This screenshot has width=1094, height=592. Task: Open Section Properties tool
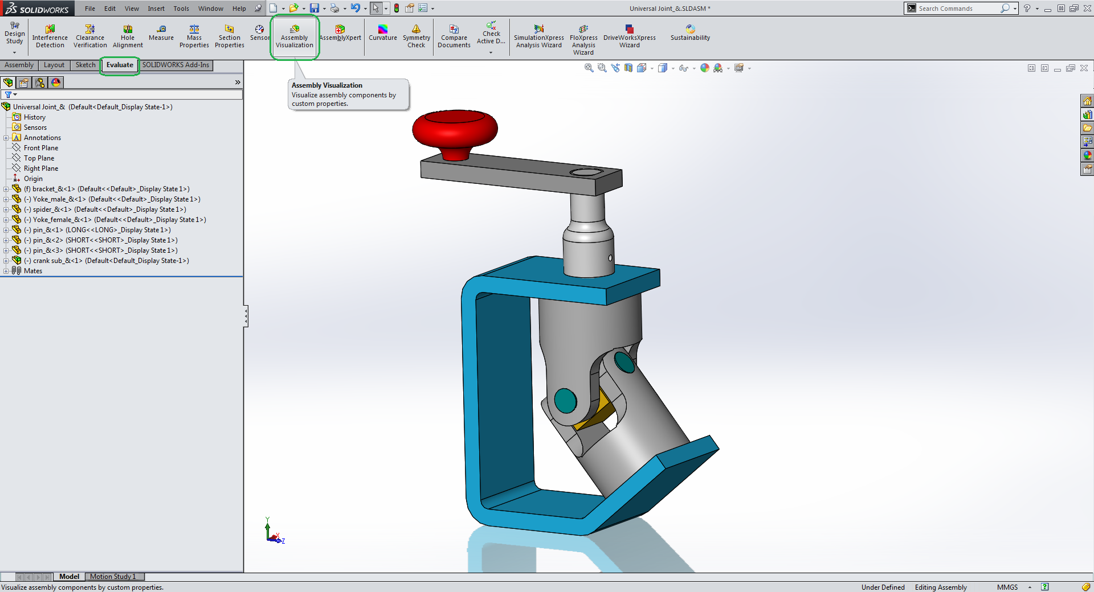click(x=229, y=35)
